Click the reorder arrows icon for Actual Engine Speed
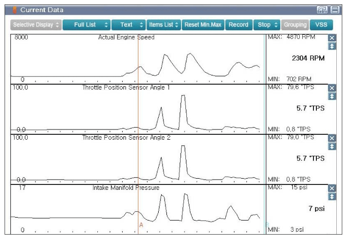347x239 pixels. [332, 46]
